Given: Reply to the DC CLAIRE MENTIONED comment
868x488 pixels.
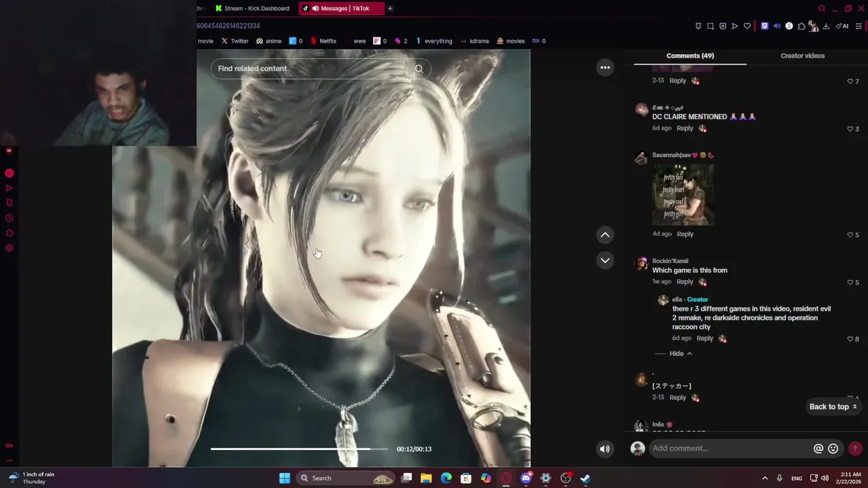Looking at the screenshot, I should [x=685, y=128].
